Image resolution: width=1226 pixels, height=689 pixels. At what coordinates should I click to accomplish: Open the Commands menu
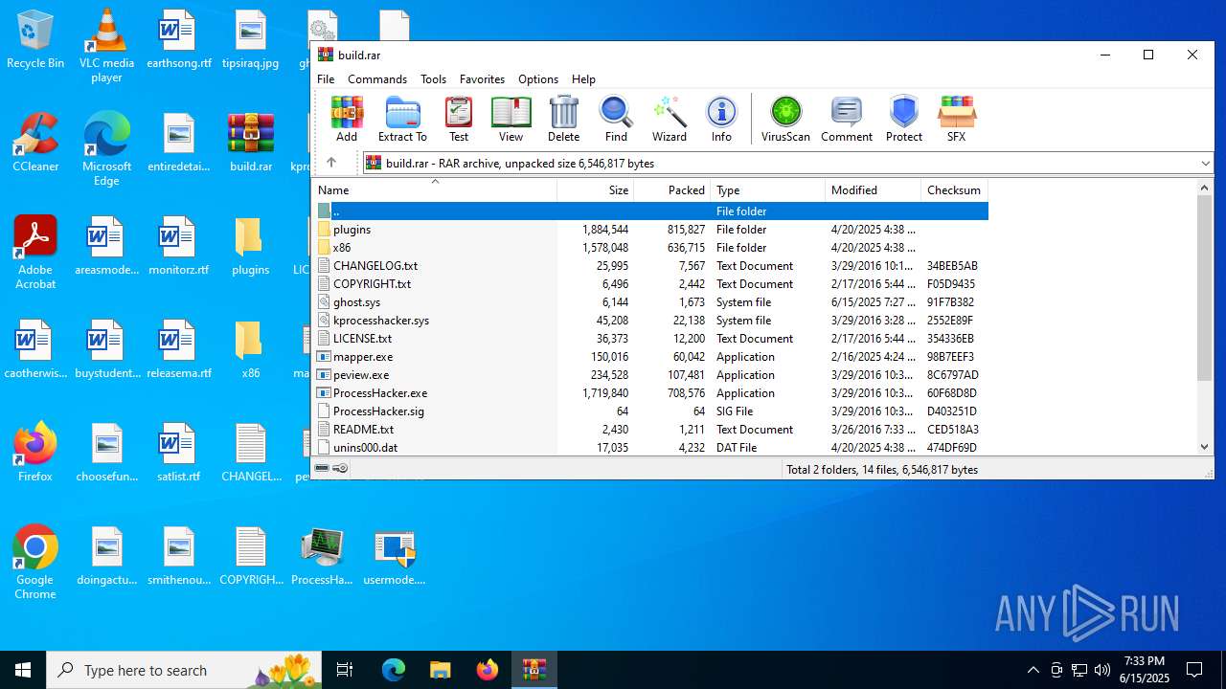(377, 79)
